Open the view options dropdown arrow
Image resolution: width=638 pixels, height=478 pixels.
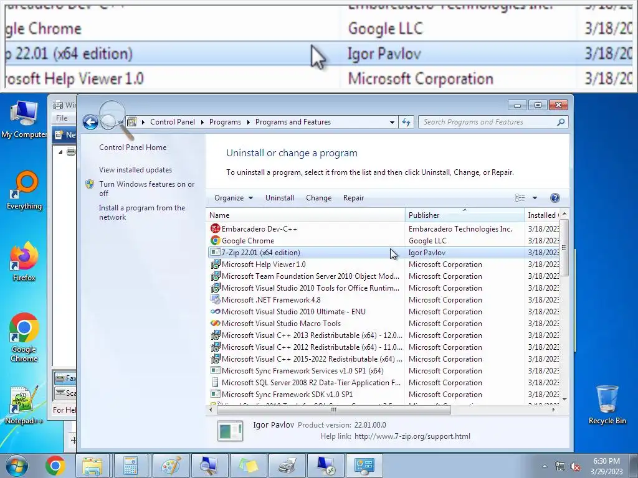pos(535,198)
